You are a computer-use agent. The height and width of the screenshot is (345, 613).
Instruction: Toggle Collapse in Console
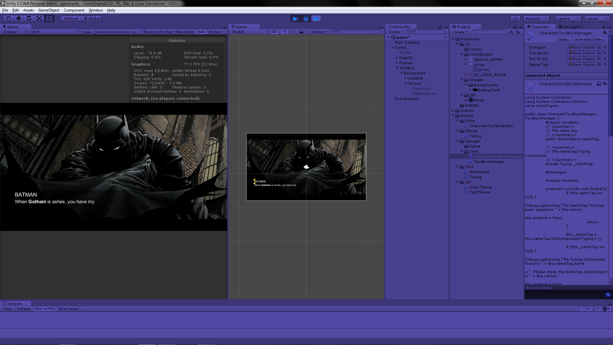point(24,309)
